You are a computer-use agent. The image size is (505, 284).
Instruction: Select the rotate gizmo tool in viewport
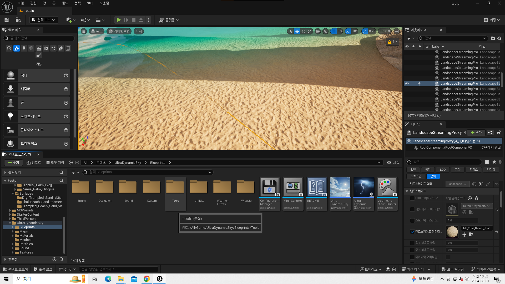click(304, 31)
